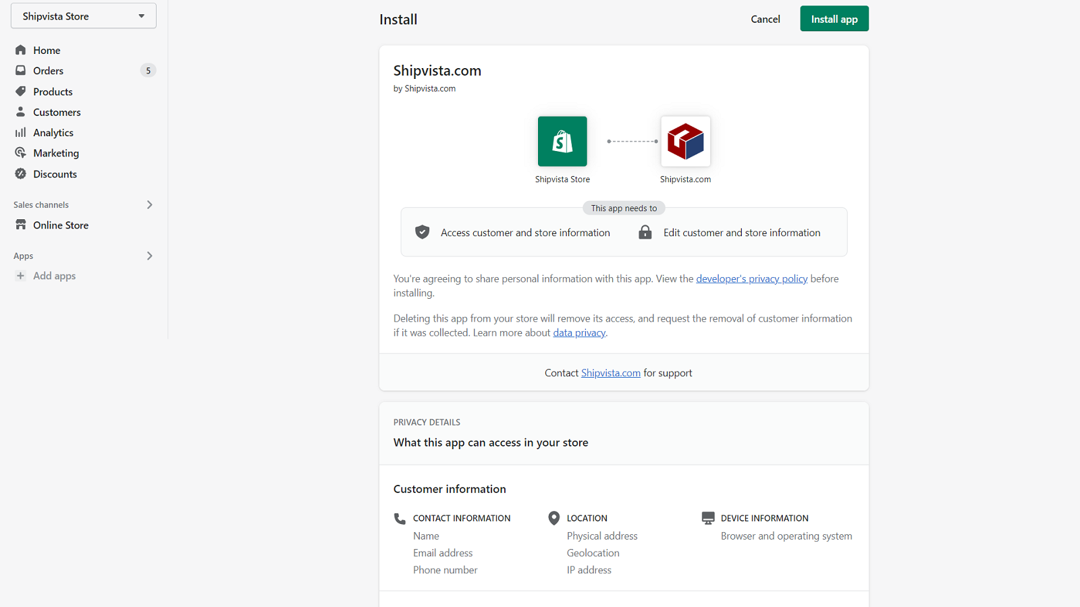
Task: Click the 'by Shipvista.com' developer text
Action: coord(425,88)
